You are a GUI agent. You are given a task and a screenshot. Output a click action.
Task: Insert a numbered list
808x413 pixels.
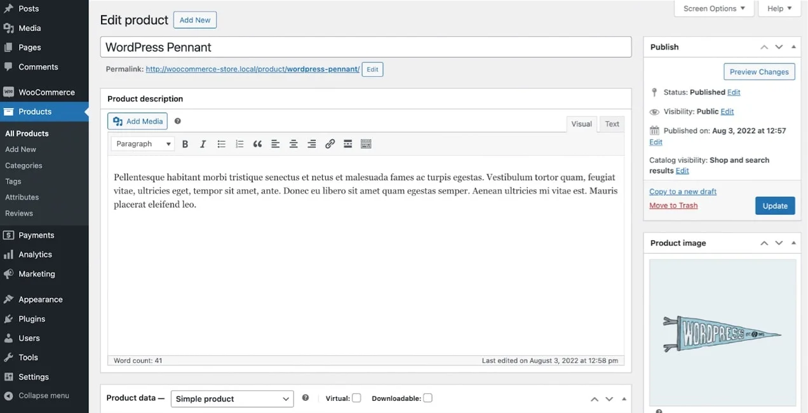[x=239, y=144]
